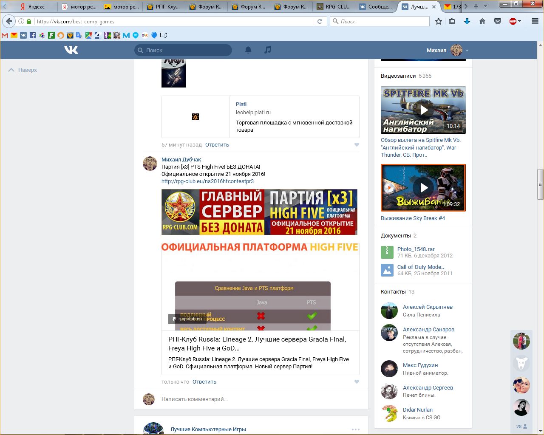Image resolution: width=544 pixels, height=435 pixels.
Task: Open the VK bookmark in bookmarks toolbar
Action: (23, 35)
